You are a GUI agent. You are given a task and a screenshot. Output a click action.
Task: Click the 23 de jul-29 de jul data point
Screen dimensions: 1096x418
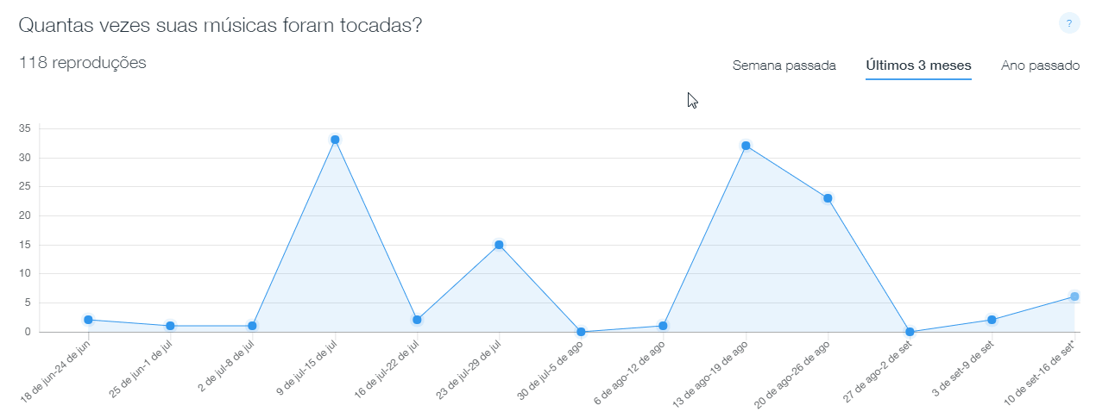tap(499, 245)
